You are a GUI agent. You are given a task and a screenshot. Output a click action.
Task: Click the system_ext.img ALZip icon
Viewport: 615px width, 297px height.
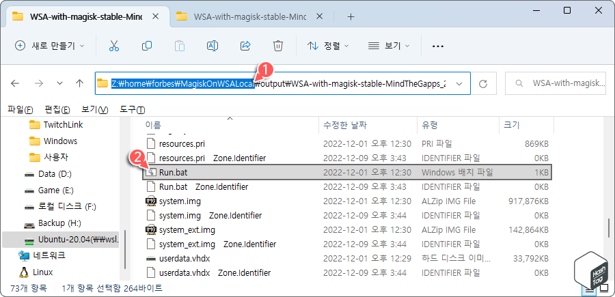(x=150, y=230)
